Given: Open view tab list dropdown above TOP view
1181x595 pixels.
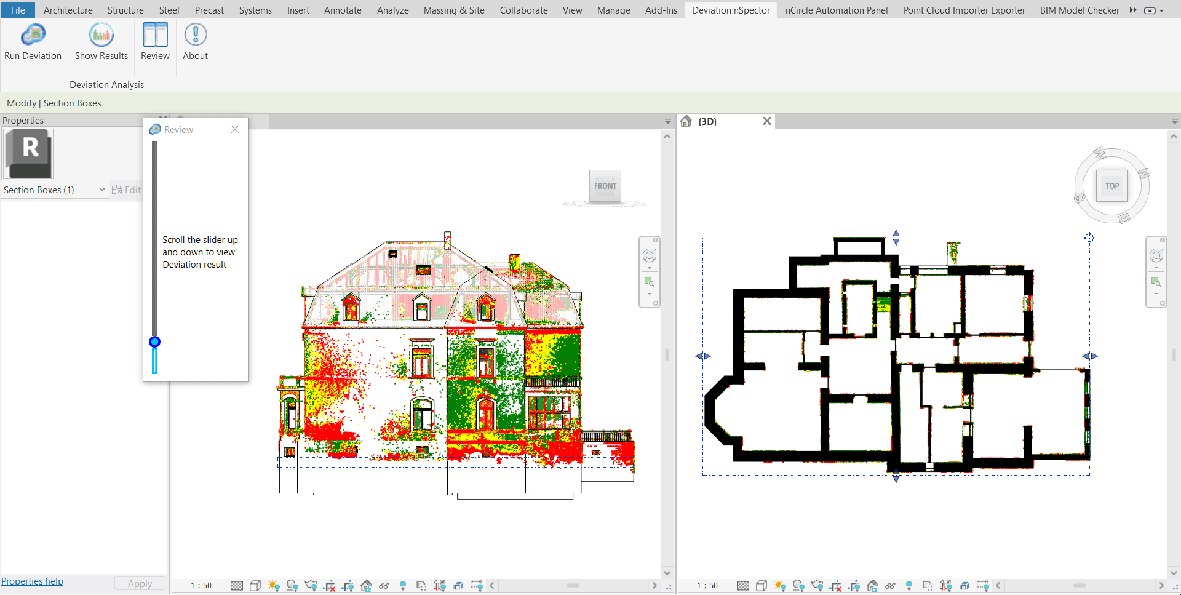Looking at the screenshot, I should [x=1174, y=122].
